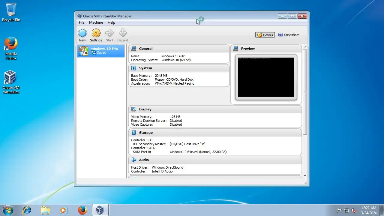Click the VM preview thumbnail

point(266,77)
